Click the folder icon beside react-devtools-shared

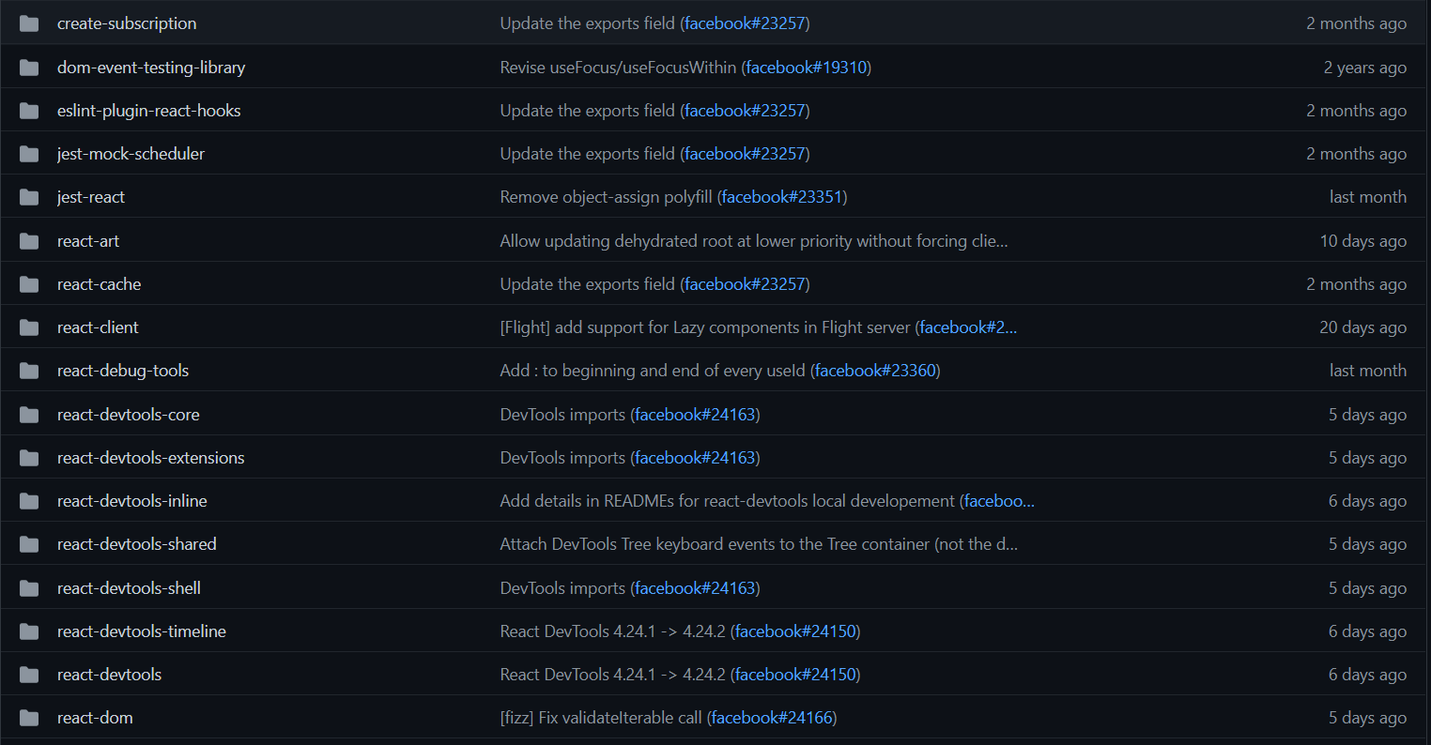[x=29, y=544]
